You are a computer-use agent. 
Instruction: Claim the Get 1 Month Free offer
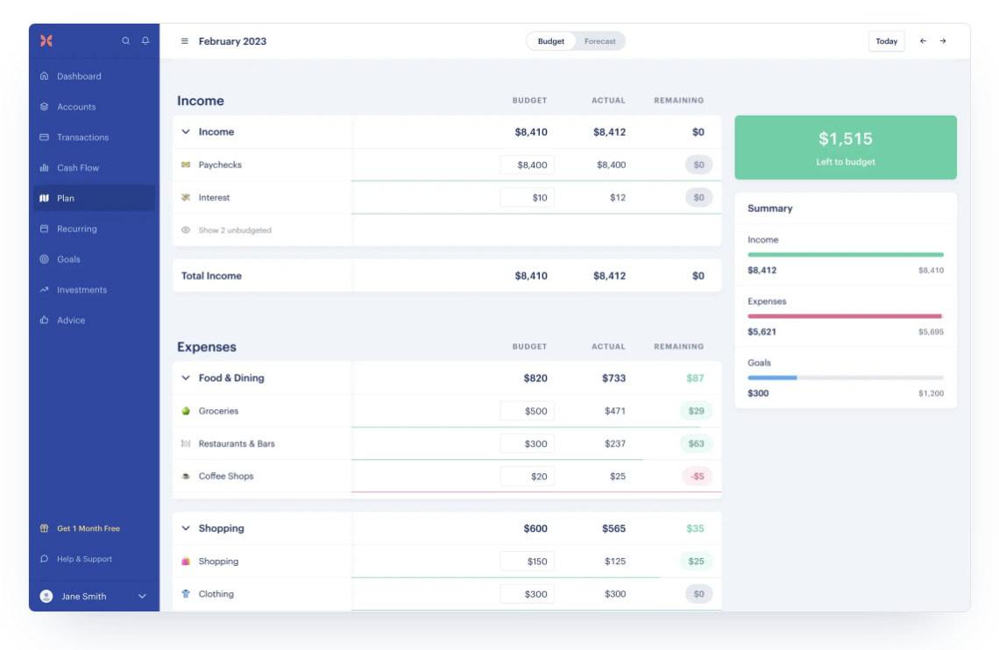pos(85,528)
